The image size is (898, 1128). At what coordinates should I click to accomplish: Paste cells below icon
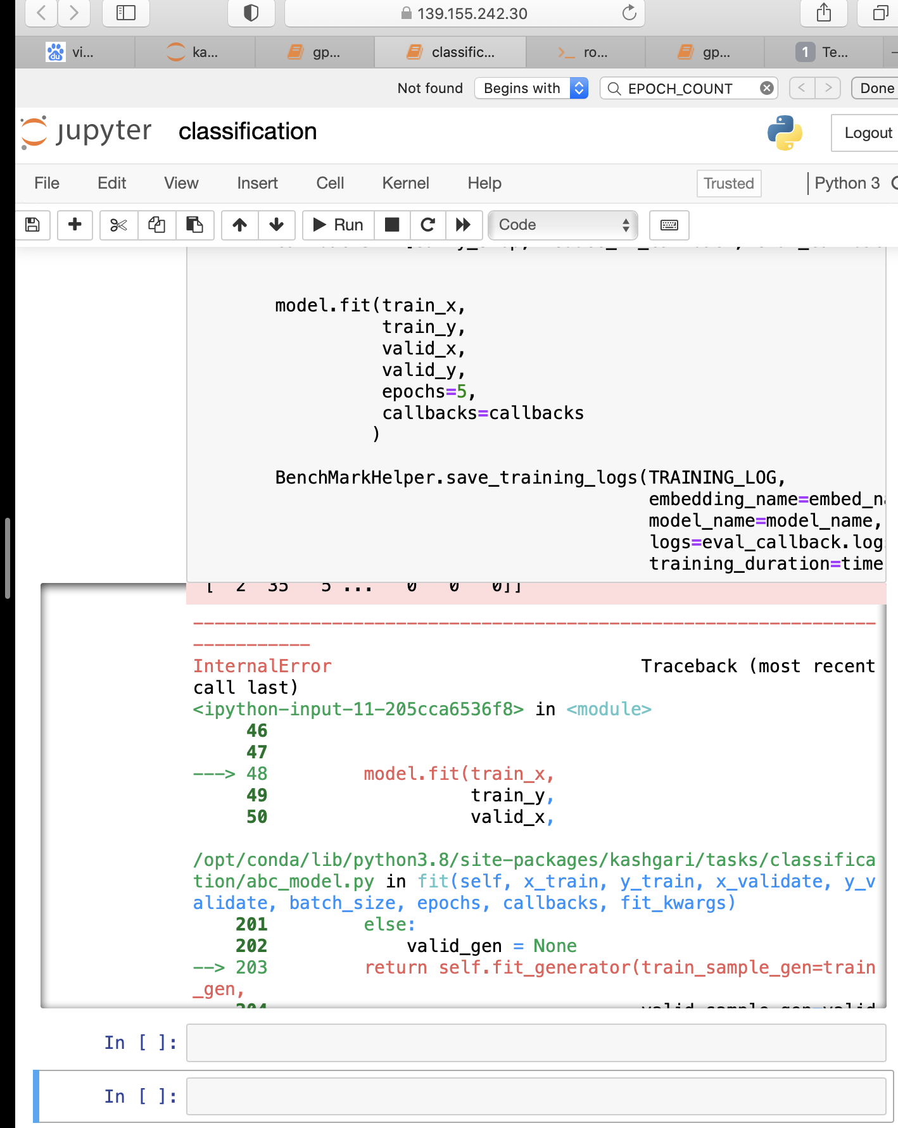[194, 225]
